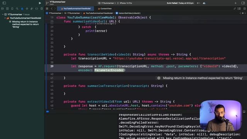Open transcribeVideo(videoId:) method breadcrumb
This screenshot has width=247, height=139.
click(128, 13)
